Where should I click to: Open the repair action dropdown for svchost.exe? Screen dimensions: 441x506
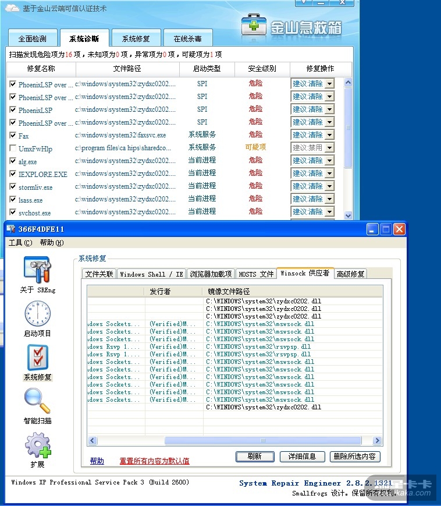point(329,212)
